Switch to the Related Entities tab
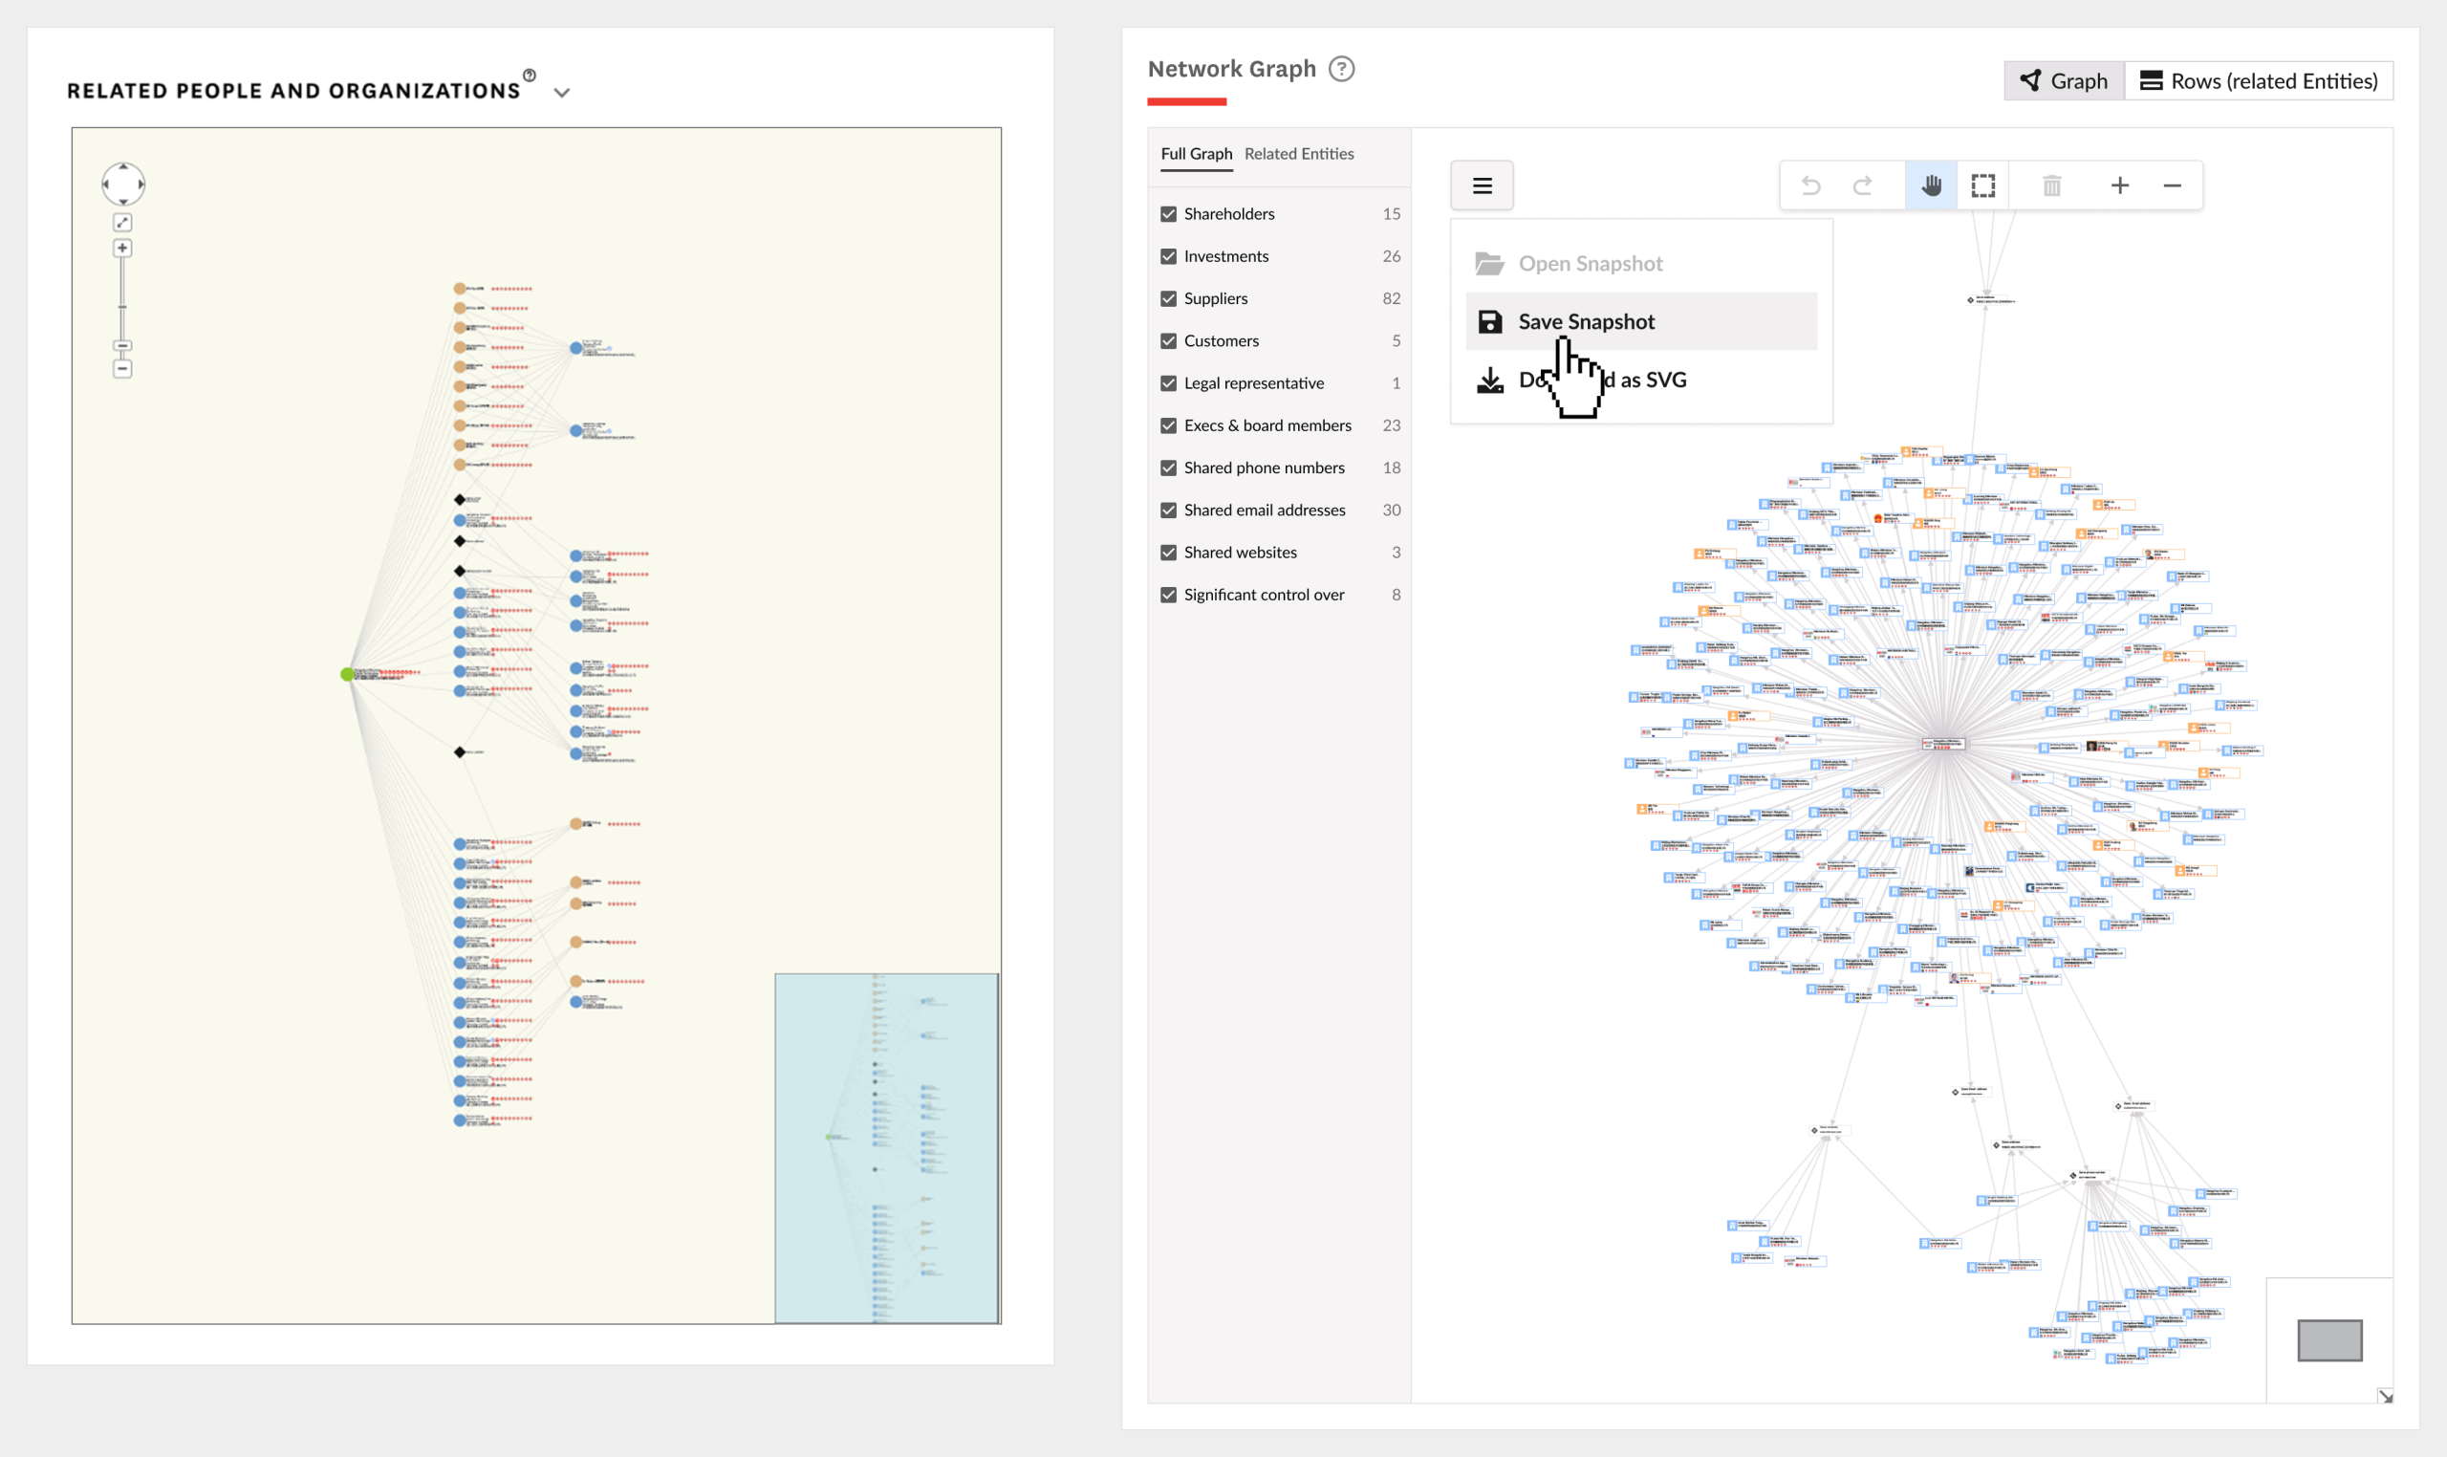 pyautogui.click(x=1299, y=154)
